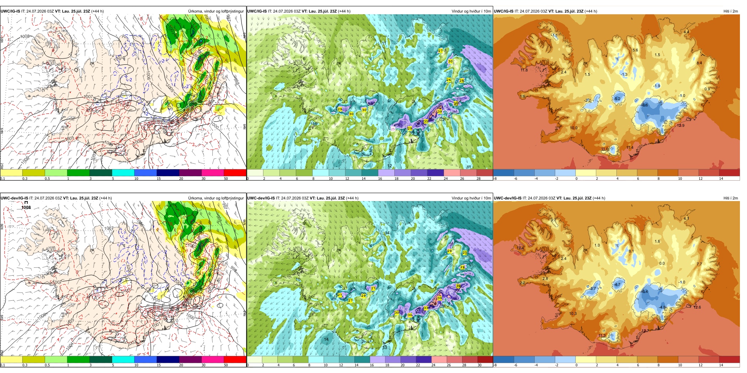Click 'UWC-dev/IG-IS' header of bottom temperature panel

(x=508, y=198)
